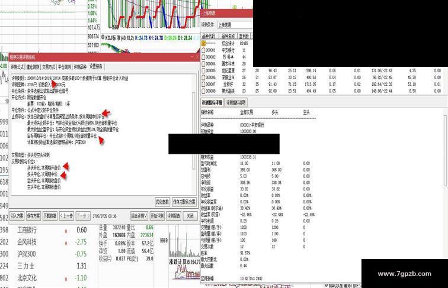The height and width of the screenshot is (288, 448).
Task: Sort by 品种代码 column header
Action: pyautogui.click(x=209, y=36)
